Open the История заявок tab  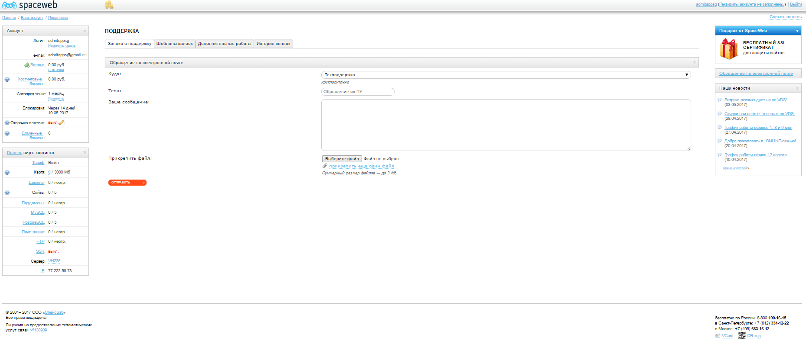click(274, 44)
